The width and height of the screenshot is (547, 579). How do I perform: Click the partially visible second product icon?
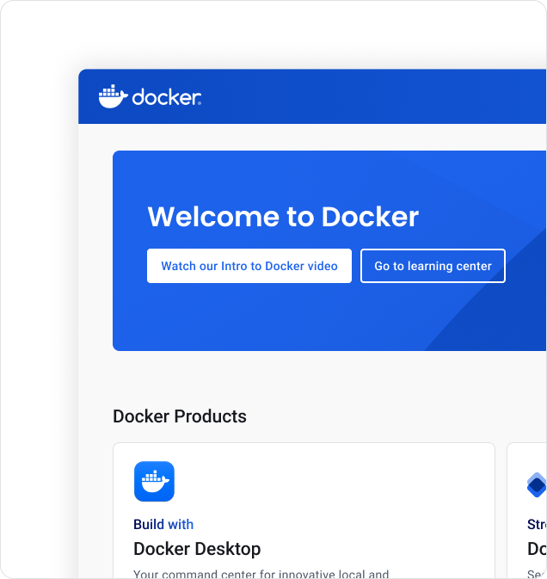click(x=537, y=485)
